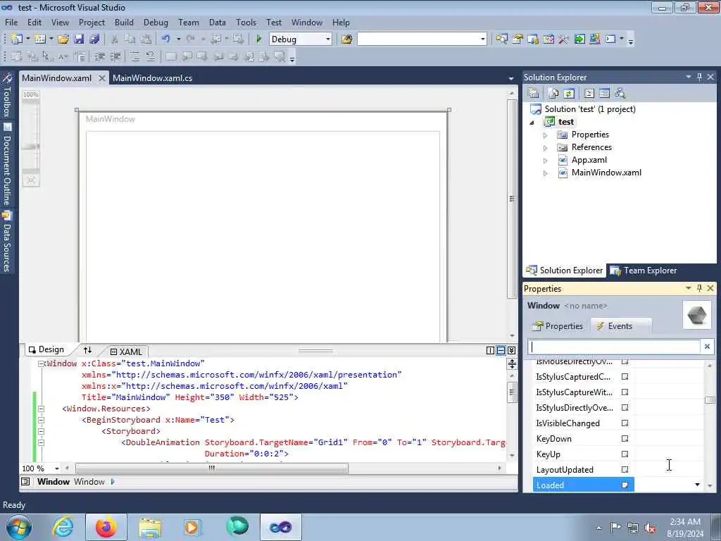The image size is (721, 541).
Task: Undo the last action with the blue arrow
Action: (x=166, y=39)
